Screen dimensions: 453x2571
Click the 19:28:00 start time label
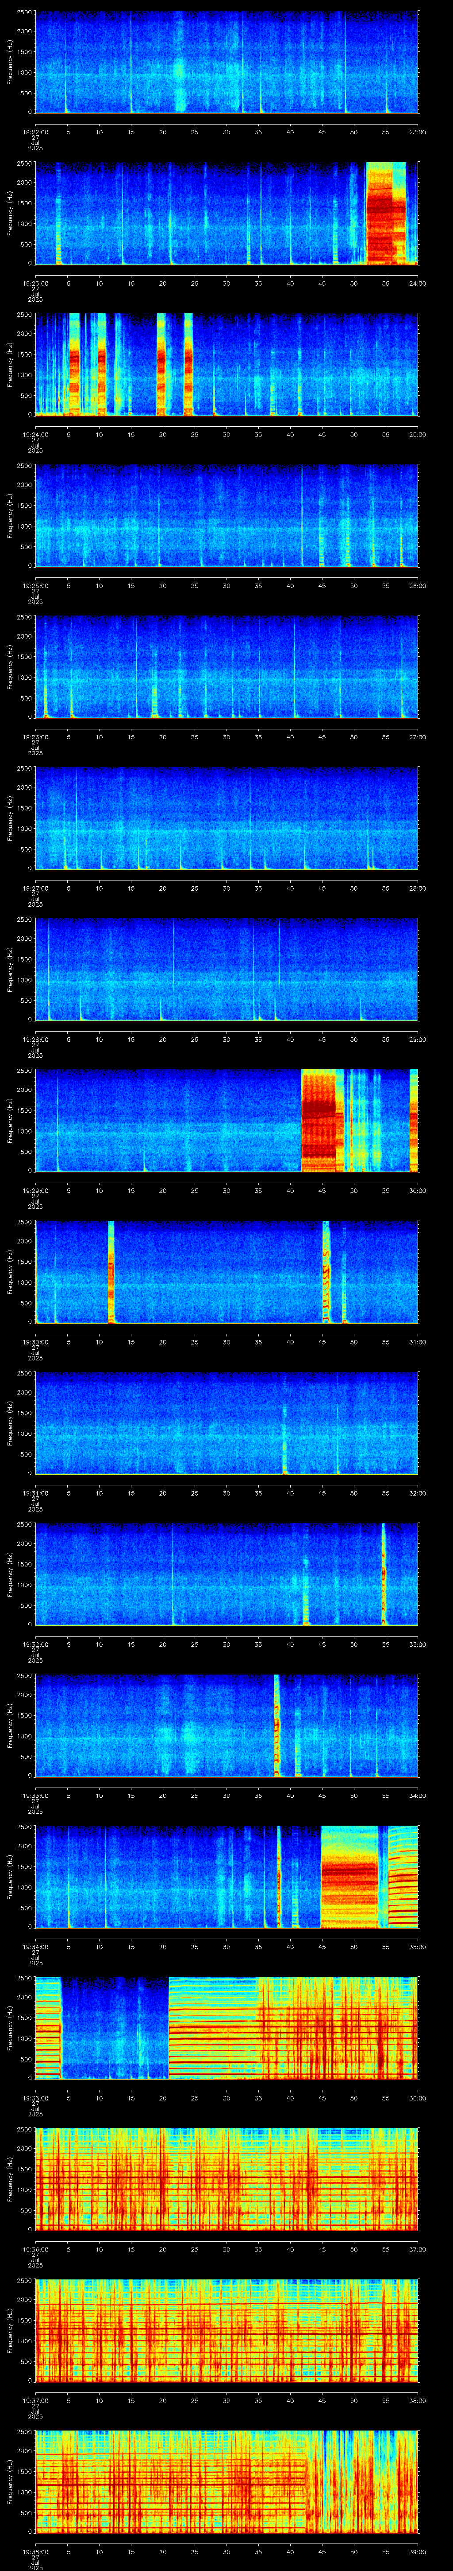(x=35, y=1039)
